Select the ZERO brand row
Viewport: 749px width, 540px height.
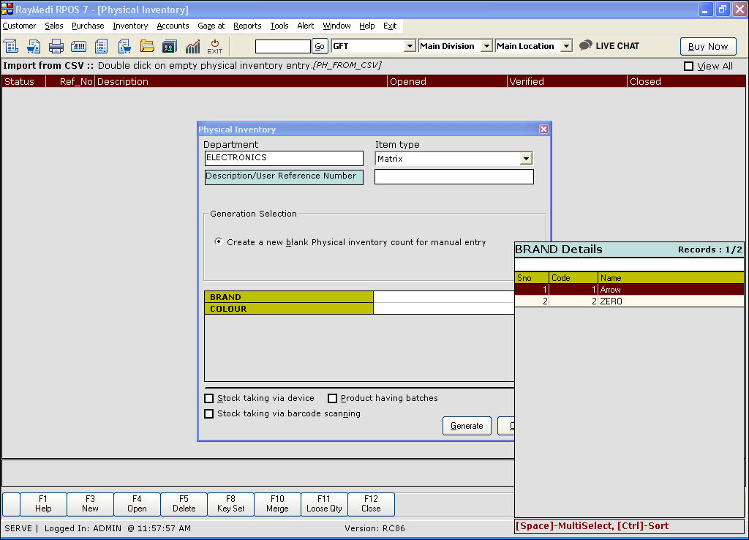pyautogui.click(x=629, y=301)
